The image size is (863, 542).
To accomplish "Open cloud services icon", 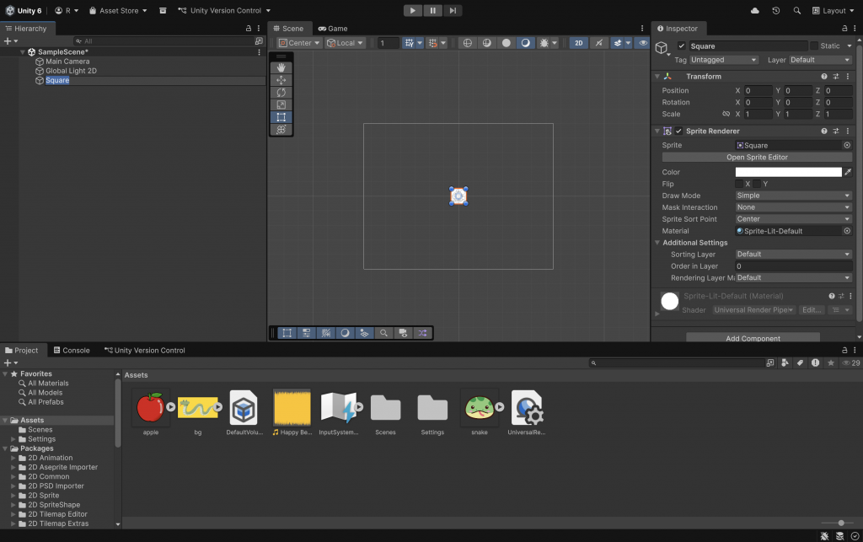I will (754, 10).
